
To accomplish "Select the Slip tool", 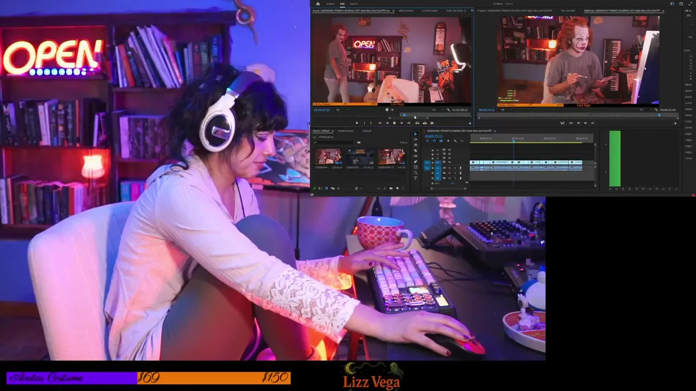I will pos(415,156).
